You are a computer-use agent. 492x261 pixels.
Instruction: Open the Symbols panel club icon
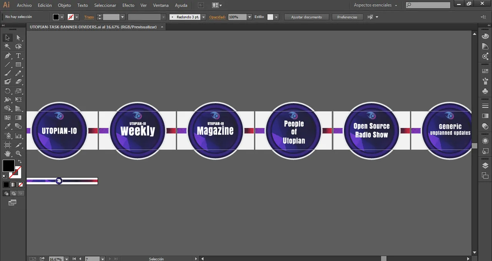tap(485, 91)
